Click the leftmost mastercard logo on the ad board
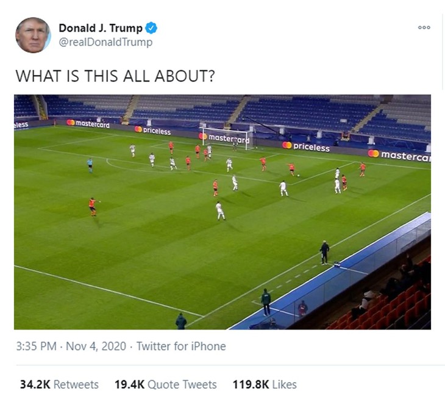 [88, 124]
